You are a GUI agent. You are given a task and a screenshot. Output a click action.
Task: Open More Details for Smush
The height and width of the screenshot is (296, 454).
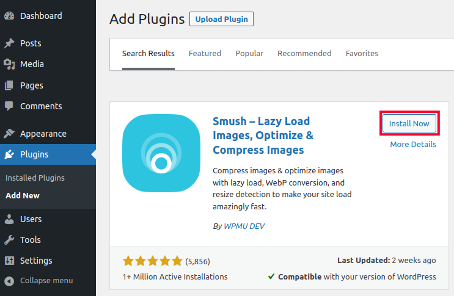point(413,145)
